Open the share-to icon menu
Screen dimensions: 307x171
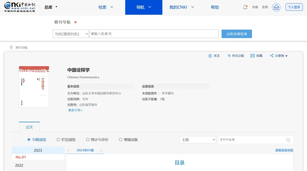272,56
